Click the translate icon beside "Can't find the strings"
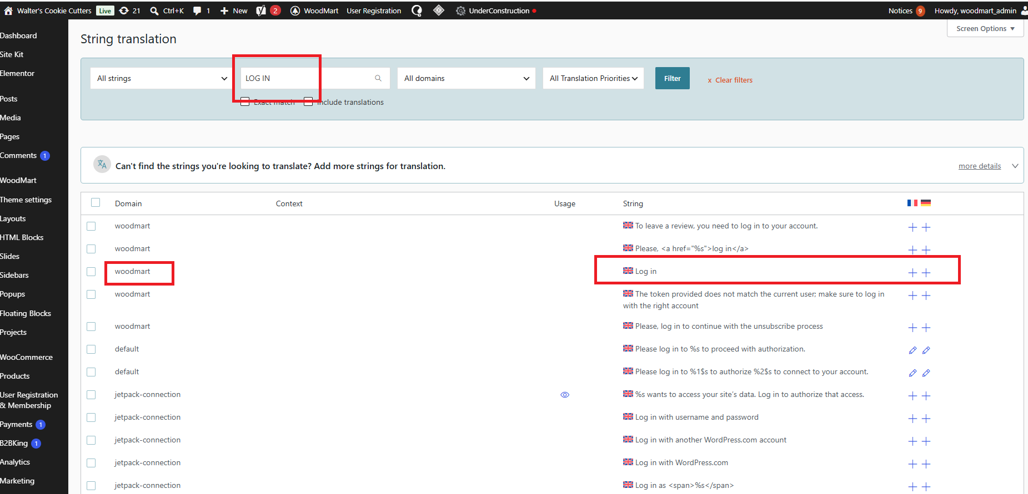 (102, 164)
